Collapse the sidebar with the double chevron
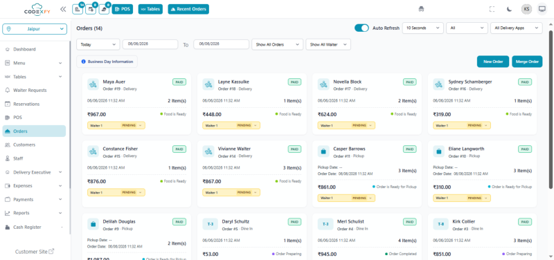Image resolution: width=554 pixels, height=260 pixels. pos(63,9)
